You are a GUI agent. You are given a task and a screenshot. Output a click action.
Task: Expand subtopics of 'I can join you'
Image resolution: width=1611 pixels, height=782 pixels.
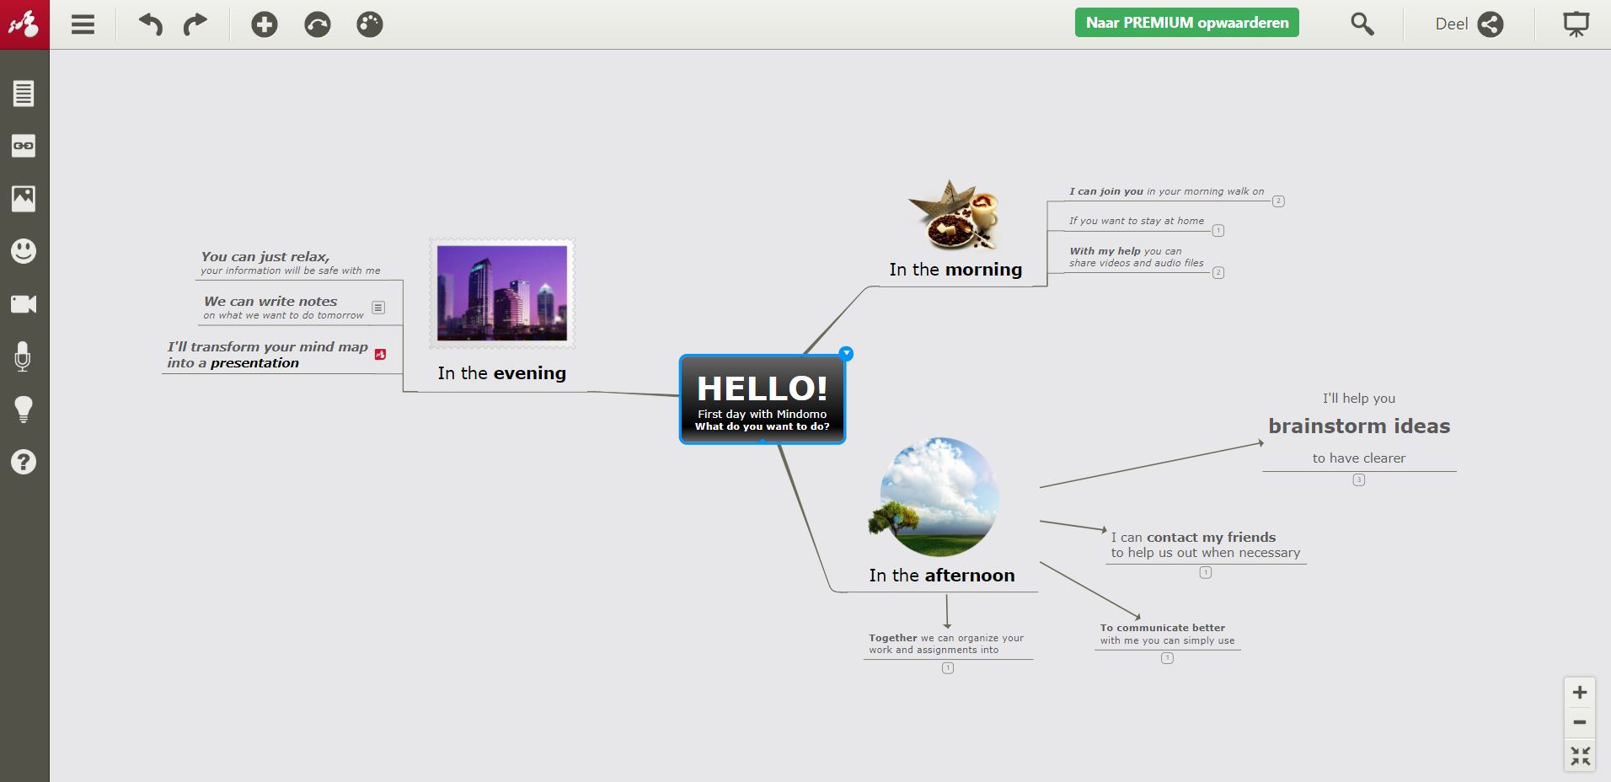click(x=1278, y=201)
